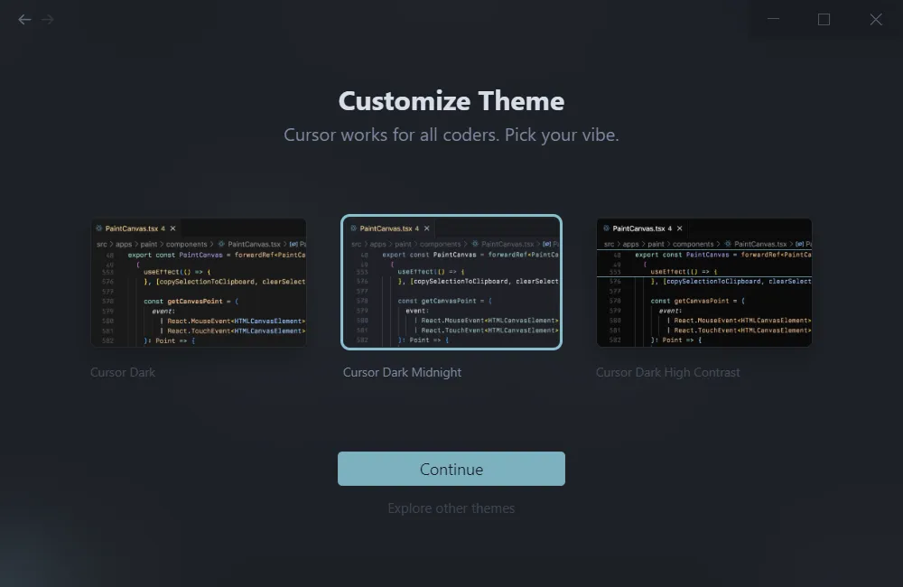The width and height of the screenshot is (903, 587).
Task: Minimize the Cursor setup window
Action: point(772,19)
